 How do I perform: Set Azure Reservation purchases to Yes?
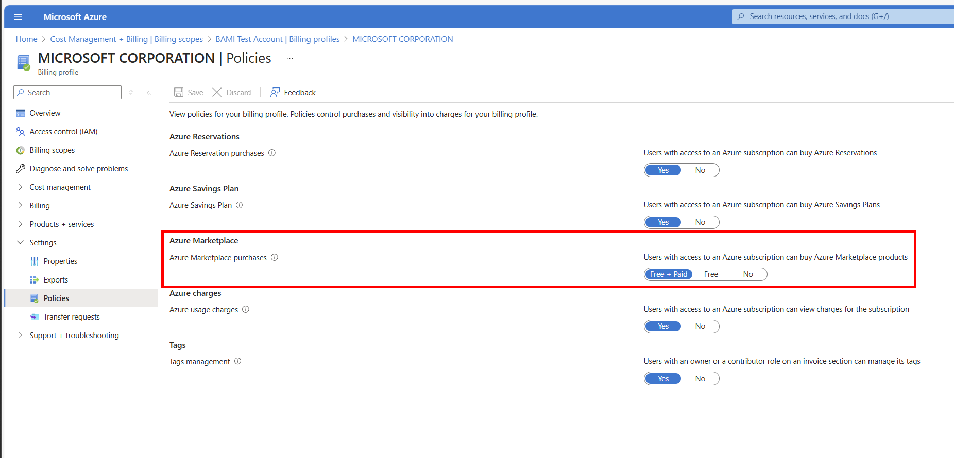click(663, 170)
